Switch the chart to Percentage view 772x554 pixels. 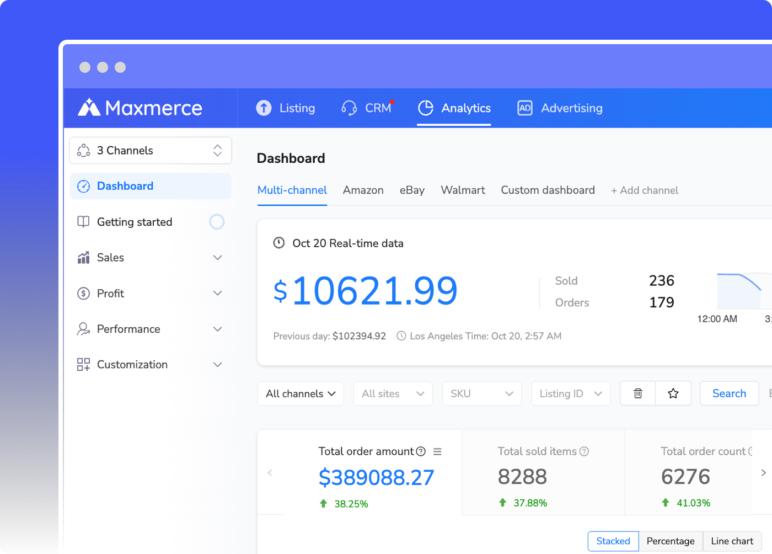[x=670, y=541]
